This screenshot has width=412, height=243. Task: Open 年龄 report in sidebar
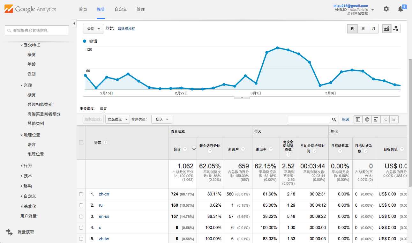tap(32, 64)
